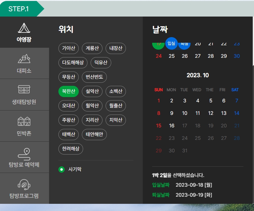Pick September 28 on the calendar
This screenshot has height=211, width=254.
click(x=211, y=56)
